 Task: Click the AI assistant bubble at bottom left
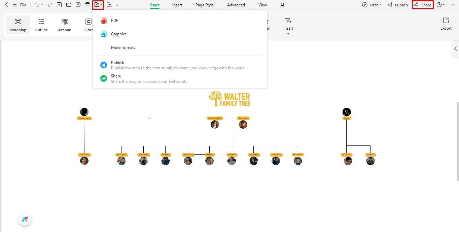25,219
